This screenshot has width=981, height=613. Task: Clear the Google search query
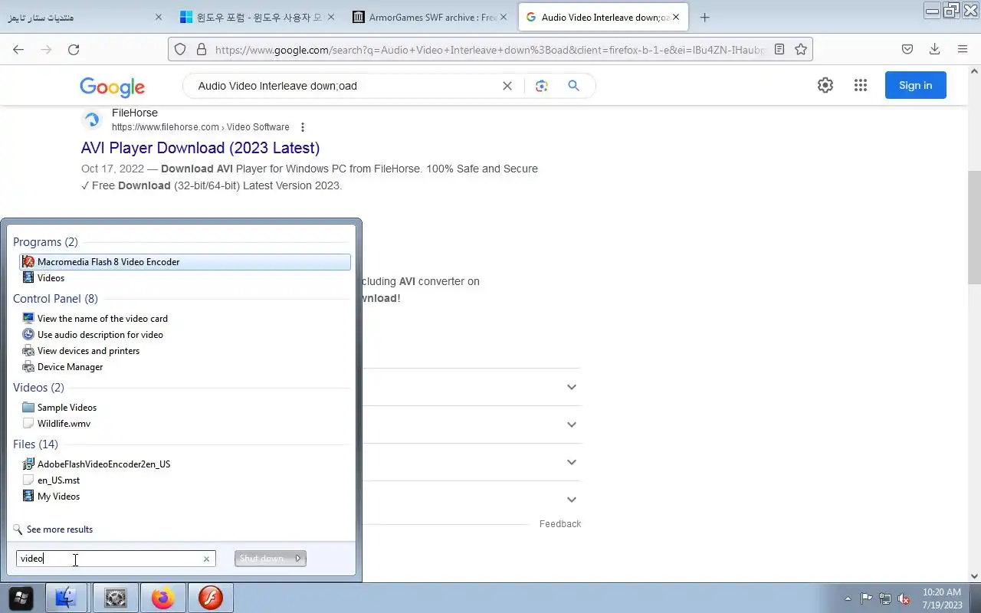507,86
